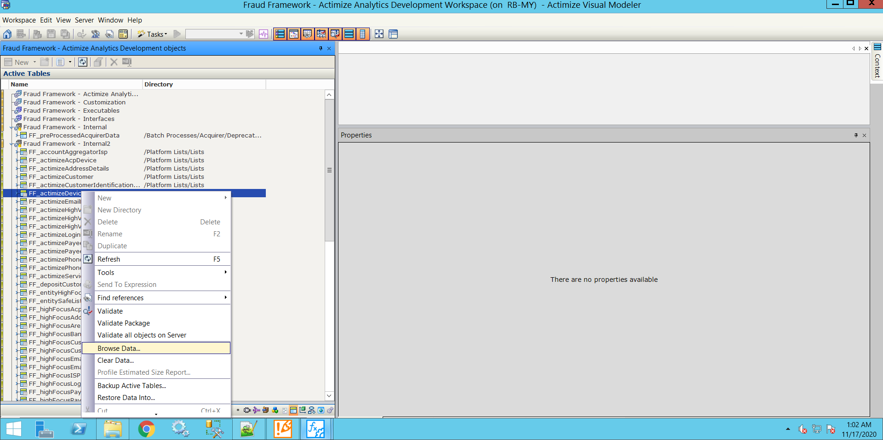Screen dimensions: 883x440
Task: Click the green Run play arrow icon
Action: click(x=177, y=34)
